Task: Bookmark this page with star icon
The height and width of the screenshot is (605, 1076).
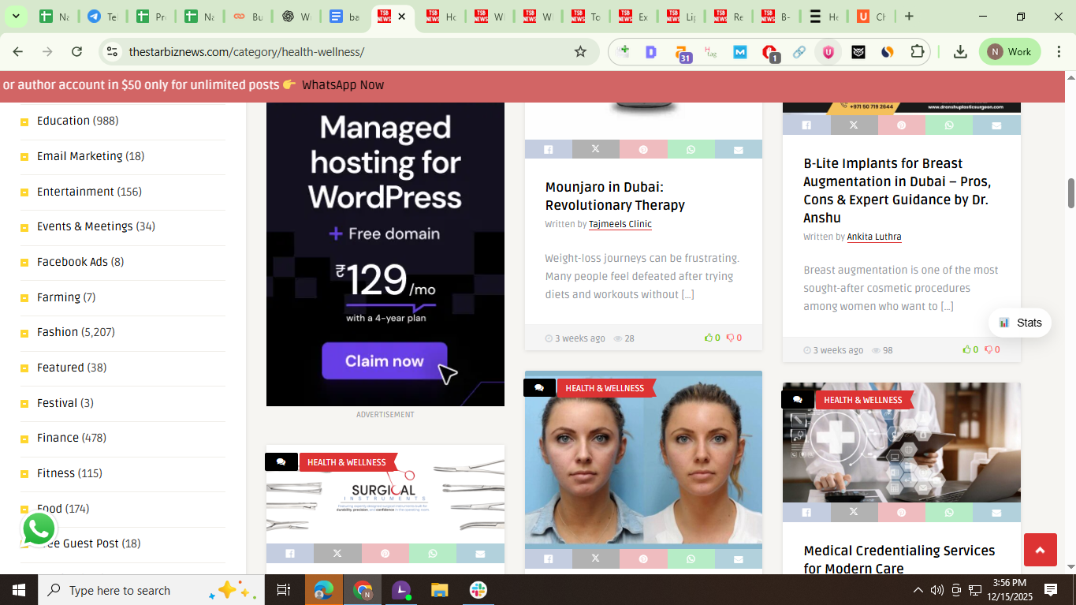Action: pyautogui.click(x=580, y=52)
